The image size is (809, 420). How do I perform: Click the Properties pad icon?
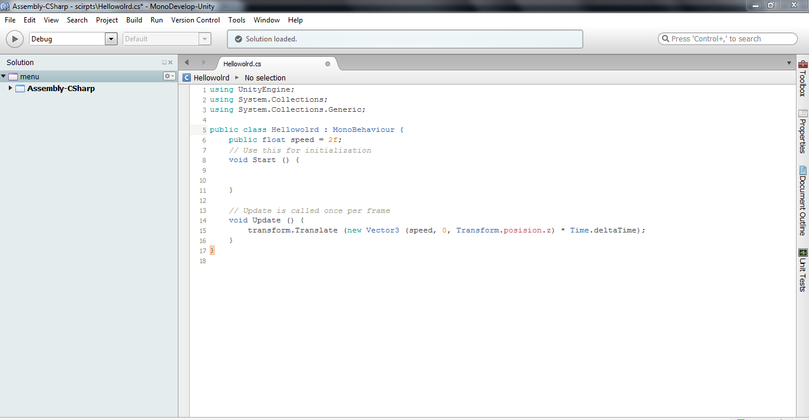pyautogui.click(x=803, y=114)
